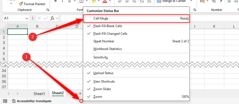Activate the Format Painter tool
This screenshot has width=239, height=104.
click(32, 4)
